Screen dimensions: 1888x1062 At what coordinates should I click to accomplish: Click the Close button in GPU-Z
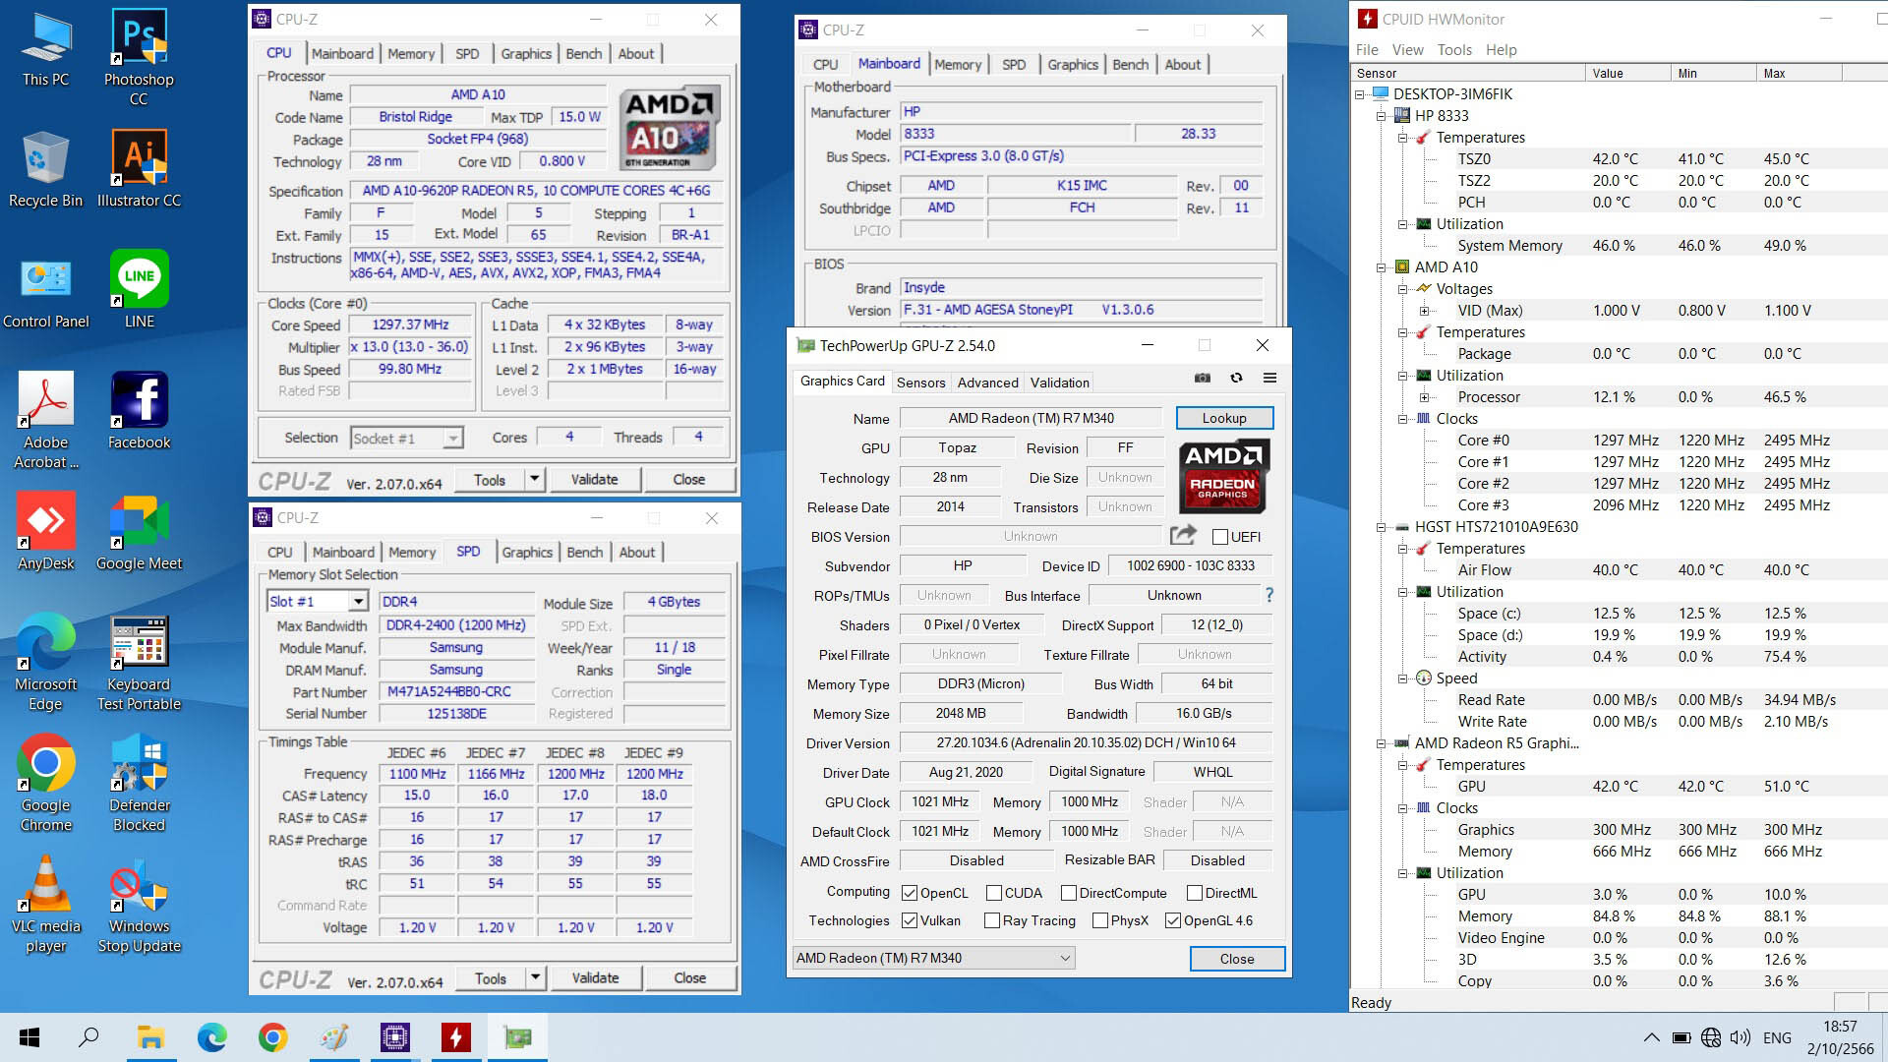[x=1237, y=959]
